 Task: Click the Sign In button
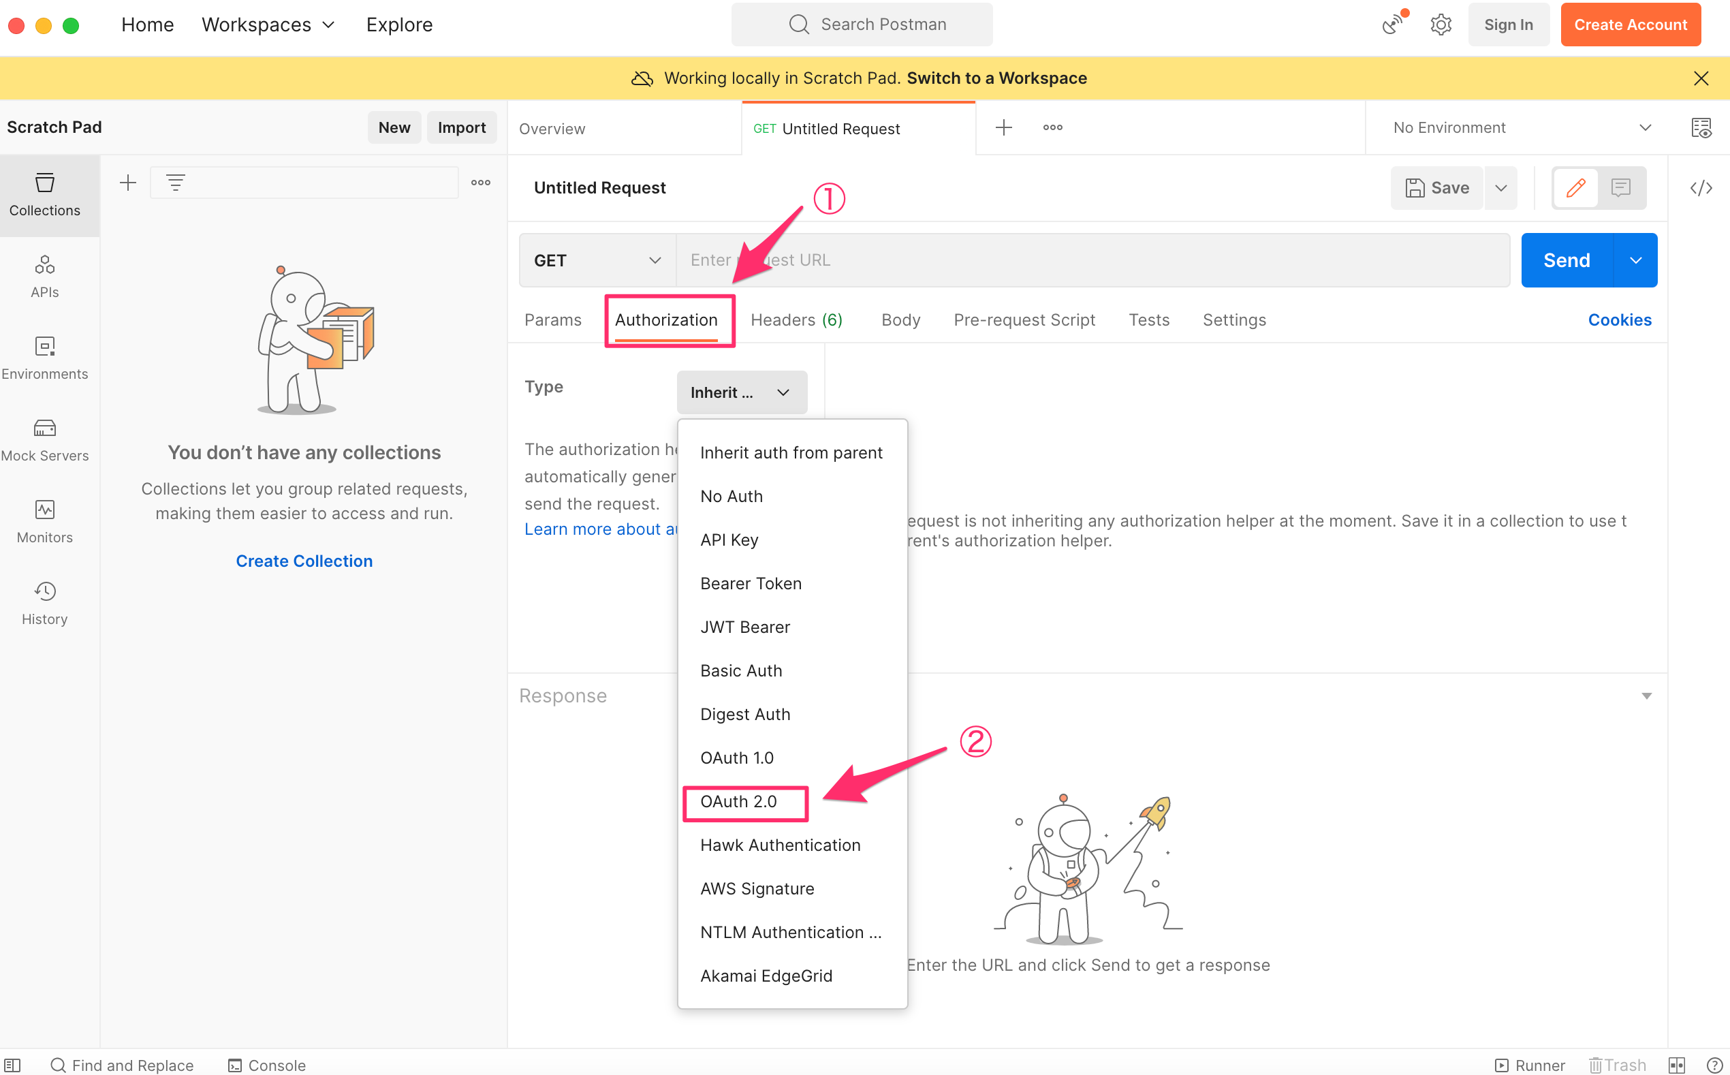point(1508,24)
